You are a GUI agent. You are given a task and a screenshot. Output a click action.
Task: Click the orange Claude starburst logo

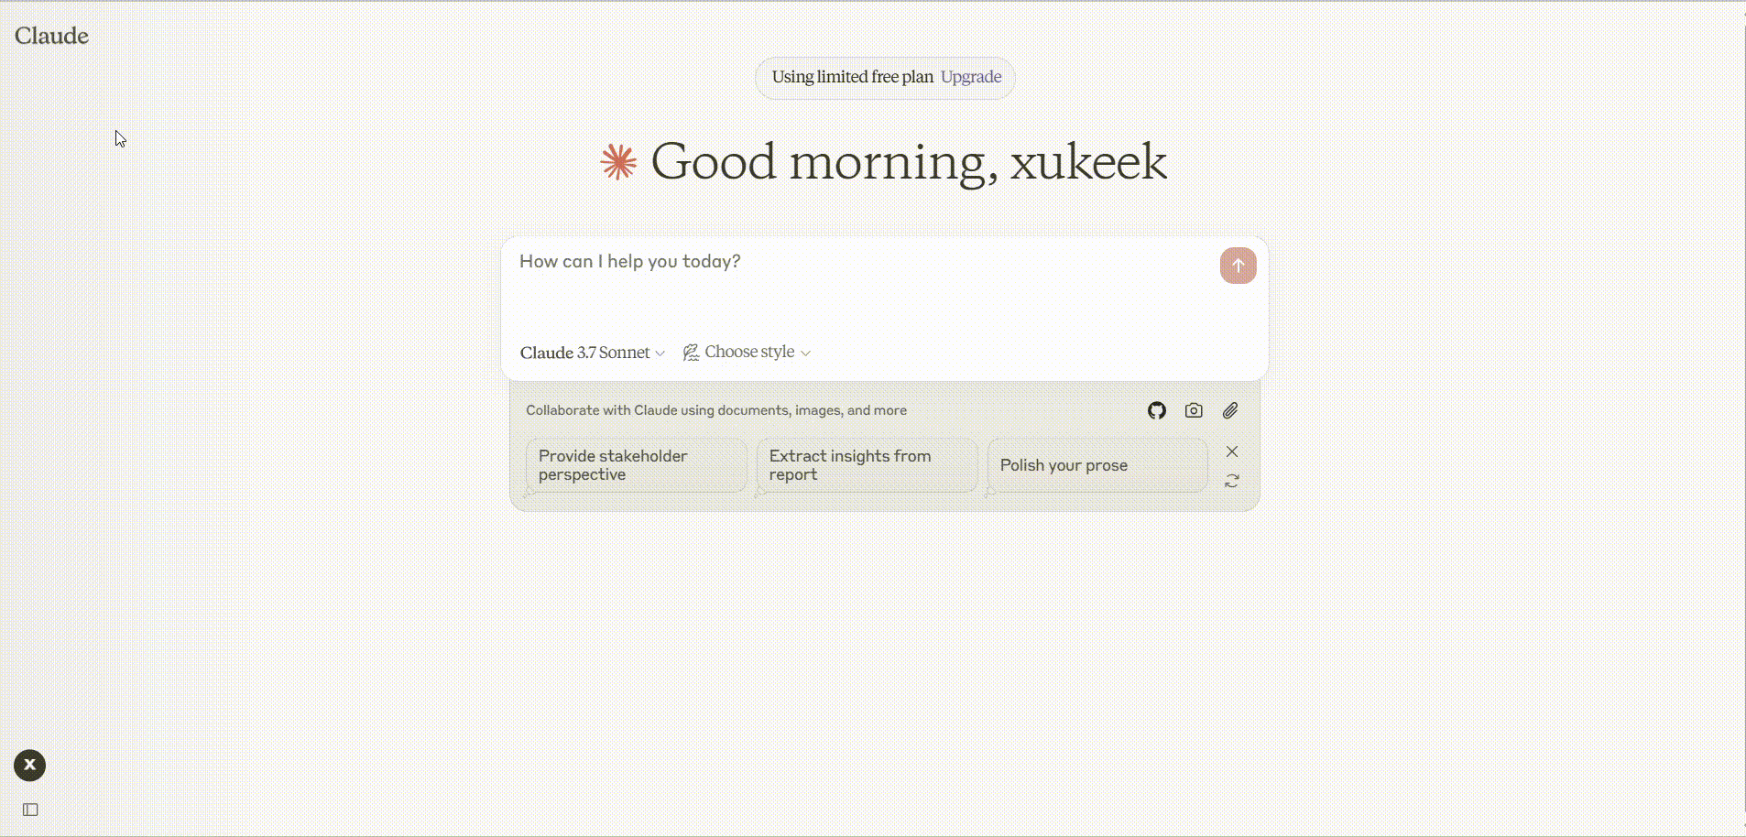[618, 162]
